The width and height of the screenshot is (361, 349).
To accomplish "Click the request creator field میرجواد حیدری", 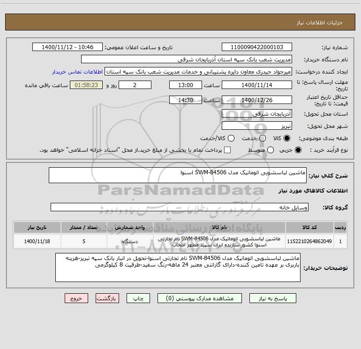I will 198,71.
